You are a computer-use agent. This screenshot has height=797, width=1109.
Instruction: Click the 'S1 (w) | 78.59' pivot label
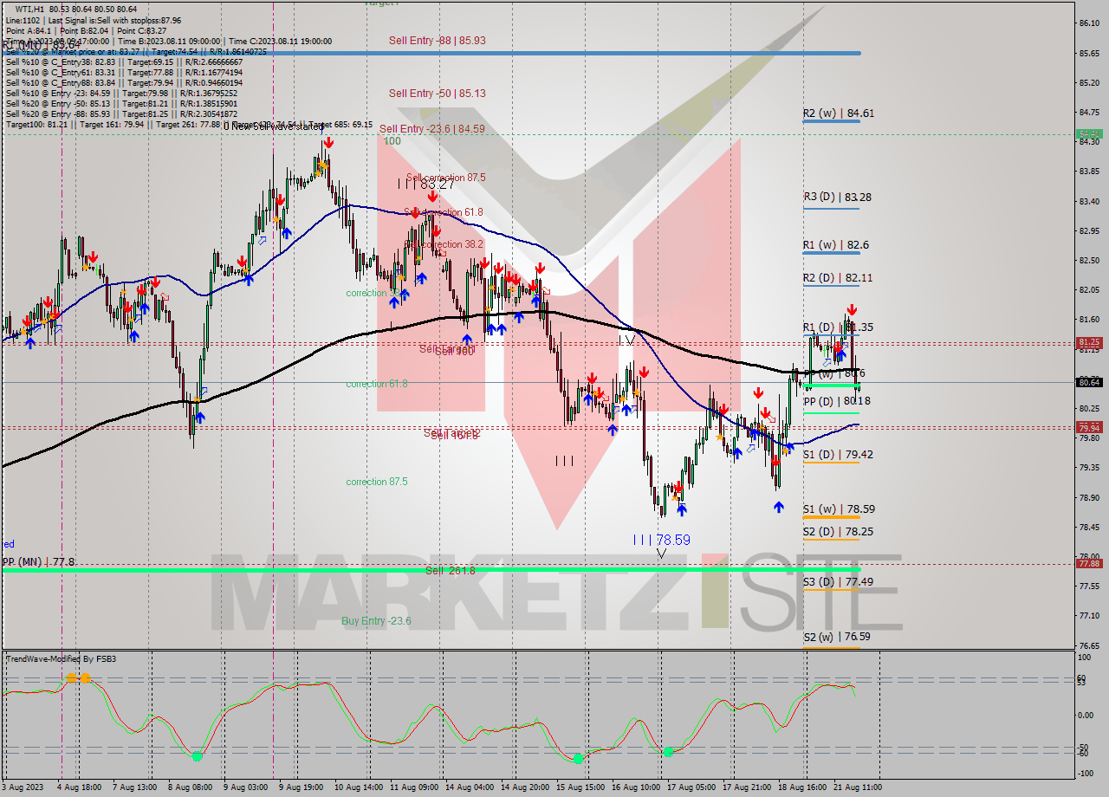coord(838,509)
